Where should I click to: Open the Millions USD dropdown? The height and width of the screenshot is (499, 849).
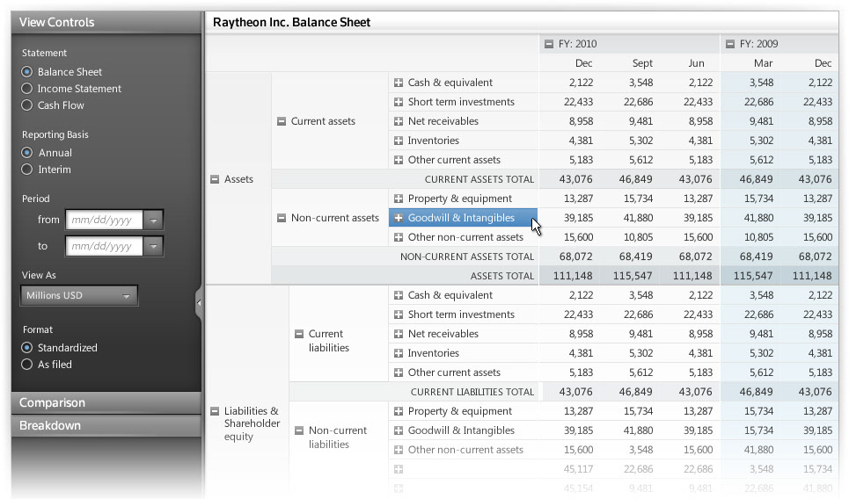tap(79, 295)
